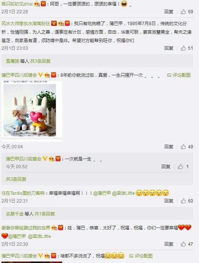Expand 去路千金 等人 共1条回复
Viewport: 199px width, 263px height.
coord(31,214)
